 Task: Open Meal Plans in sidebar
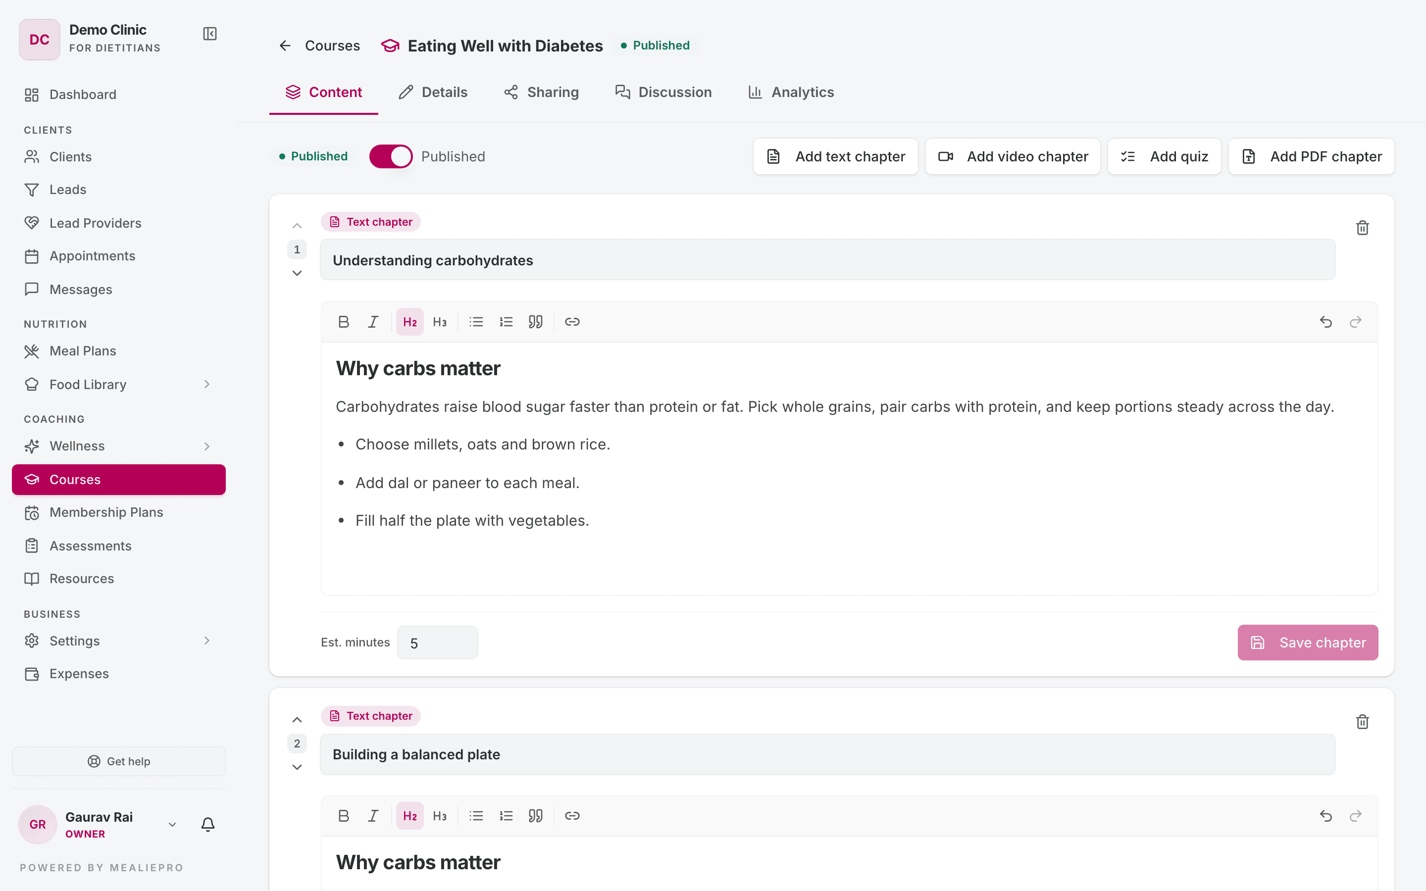pyautogui.click(x=118, y=350)
